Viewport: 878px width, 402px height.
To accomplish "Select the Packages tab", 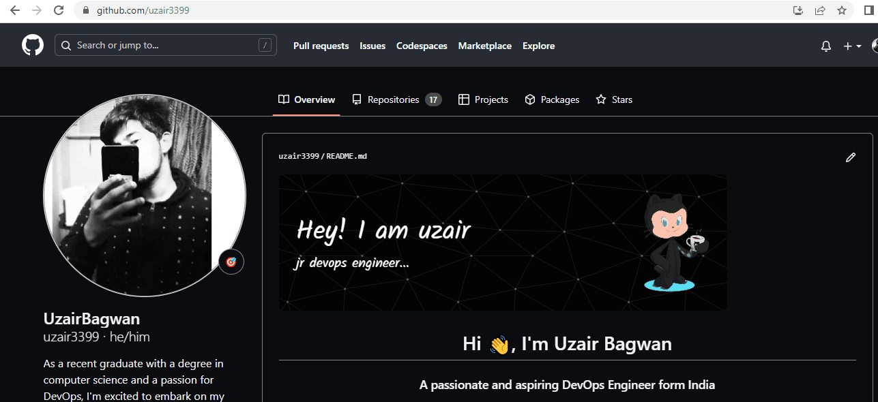I will pyautogui.click(x=552, y=99).
